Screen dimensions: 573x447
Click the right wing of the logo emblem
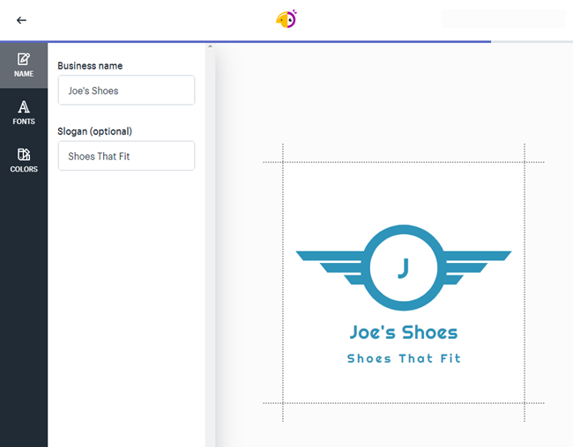(x=476, y=263)
